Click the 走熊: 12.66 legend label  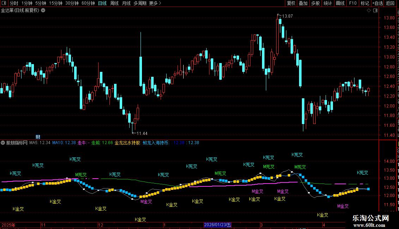point(102,143)
